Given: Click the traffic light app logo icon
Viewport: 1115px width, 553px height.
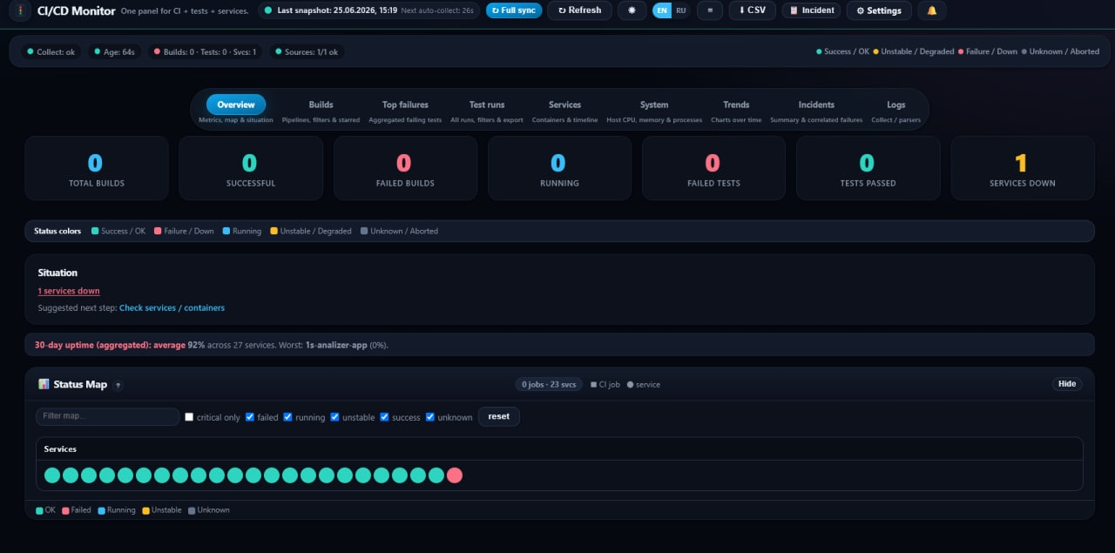Looking at the screenshot, I should 20,10.
